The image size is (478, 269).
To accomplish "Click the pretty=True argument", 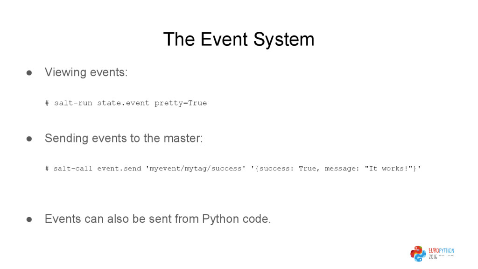I will pyautogui.click(x=181, y=103).
